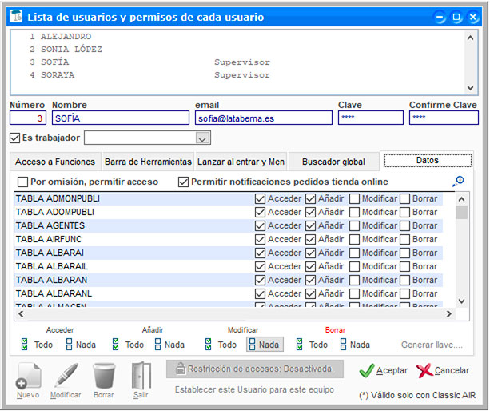Click the red Cancelar X icon
Image resolution: width=490 pixels, height=411 pixels.
(424, 371)
